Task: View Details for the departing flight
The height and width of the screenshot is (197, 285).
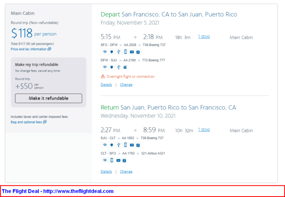Action: tap(106, 85)
